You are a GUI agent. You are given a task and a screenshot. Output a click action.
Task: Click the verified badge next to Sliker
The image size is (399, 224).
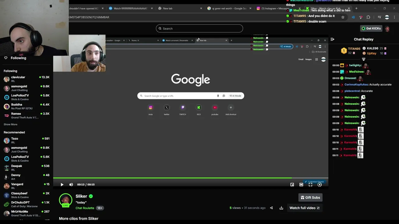[x=91, y=196]
